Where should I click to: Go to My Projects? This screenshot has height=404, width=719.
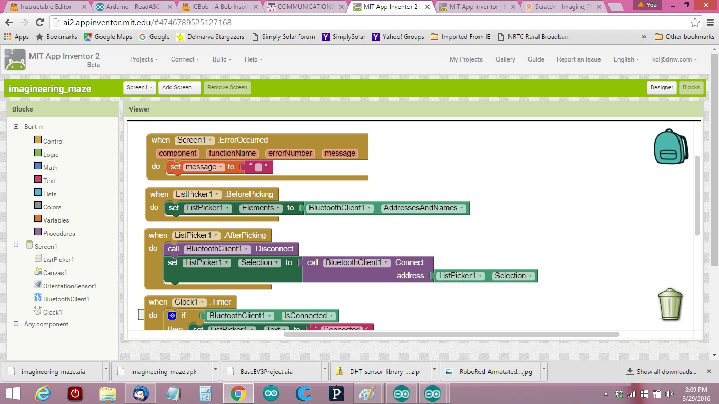coord(466,59)
